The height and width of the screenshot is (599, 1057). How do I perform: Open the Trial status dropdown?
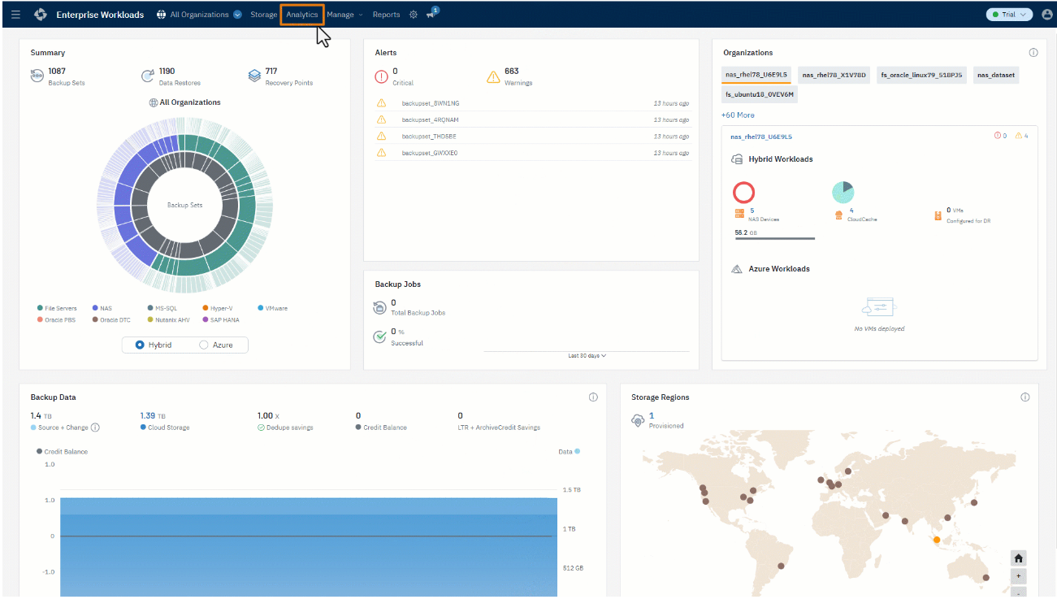click(1008, 15)
